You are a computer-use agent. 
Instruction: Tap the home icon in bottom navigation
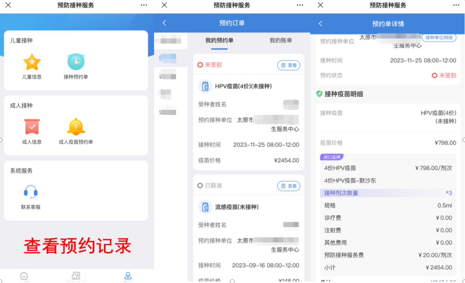click(24, 277)
